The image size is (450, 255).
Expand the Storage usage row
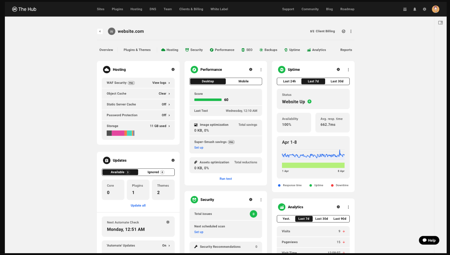138,126
